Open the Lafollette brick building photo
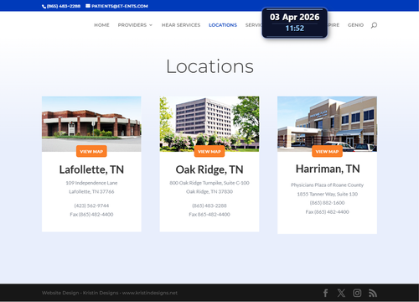 point(91,124)
